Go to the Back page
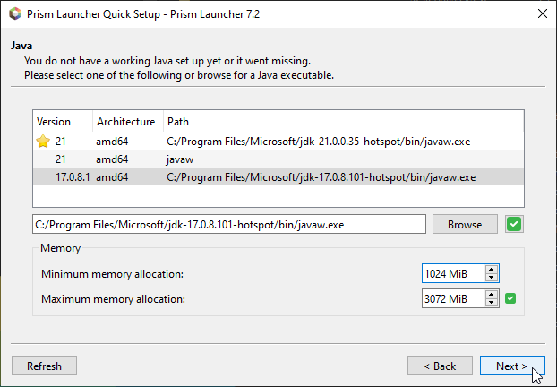The height and width of the screenshot is (387, 557). pos(440,365)
